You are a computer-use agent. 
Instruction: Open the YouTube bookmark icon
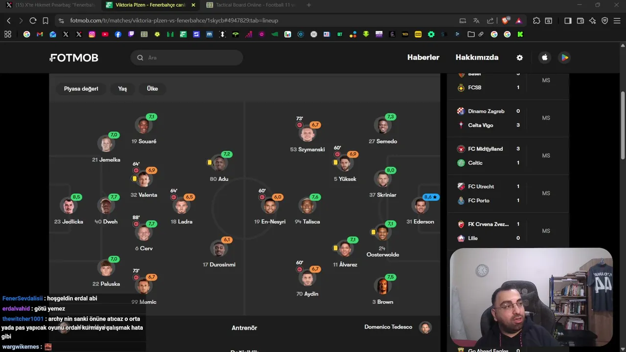pyautogui.click(x=105, y=34)
